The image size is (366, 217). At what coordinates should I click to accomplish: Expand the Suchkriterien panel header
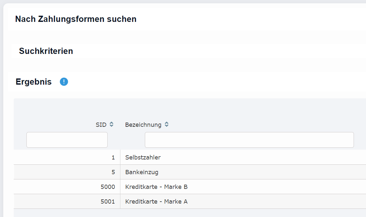pyautogui.click(x=46, y=51)
